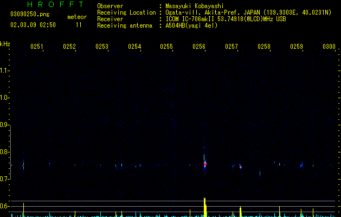The height and width of the screenshot is (217, 341).
Task: Click the 0257 time marker
Action: [x=231, y=46]
